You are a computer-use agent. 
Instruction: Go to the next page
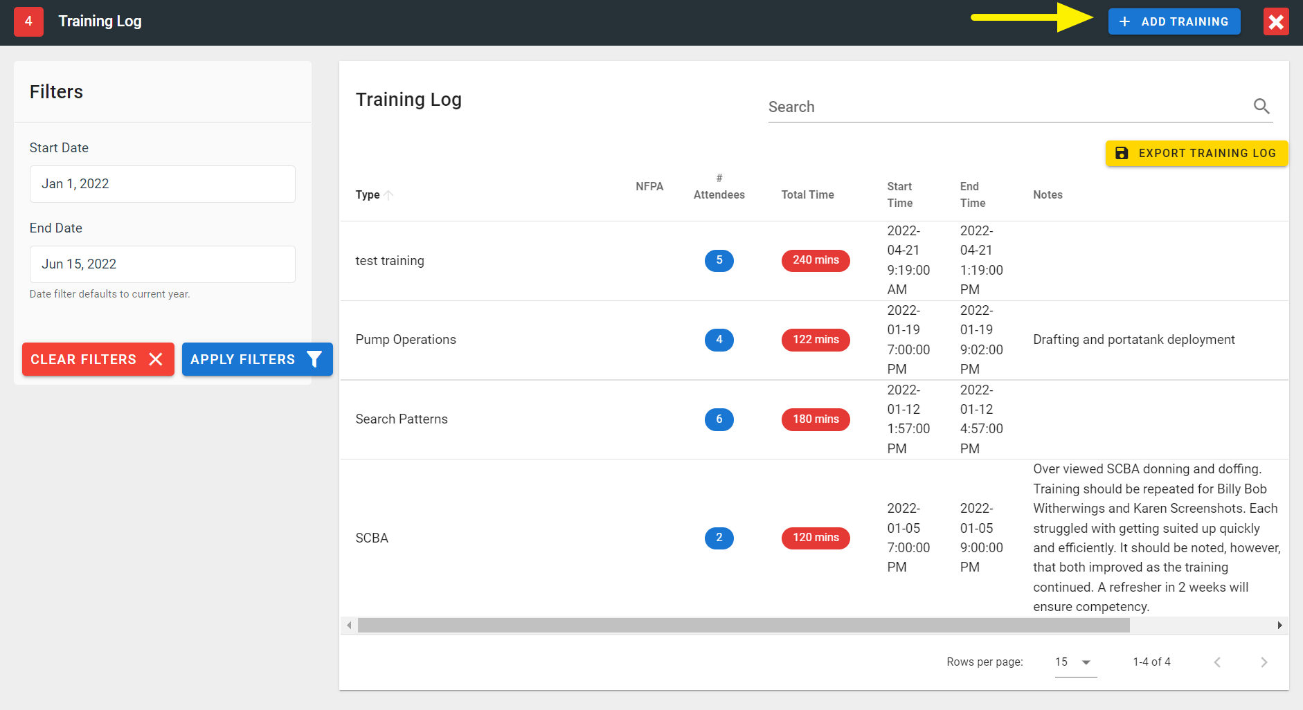coord(1264,662)
